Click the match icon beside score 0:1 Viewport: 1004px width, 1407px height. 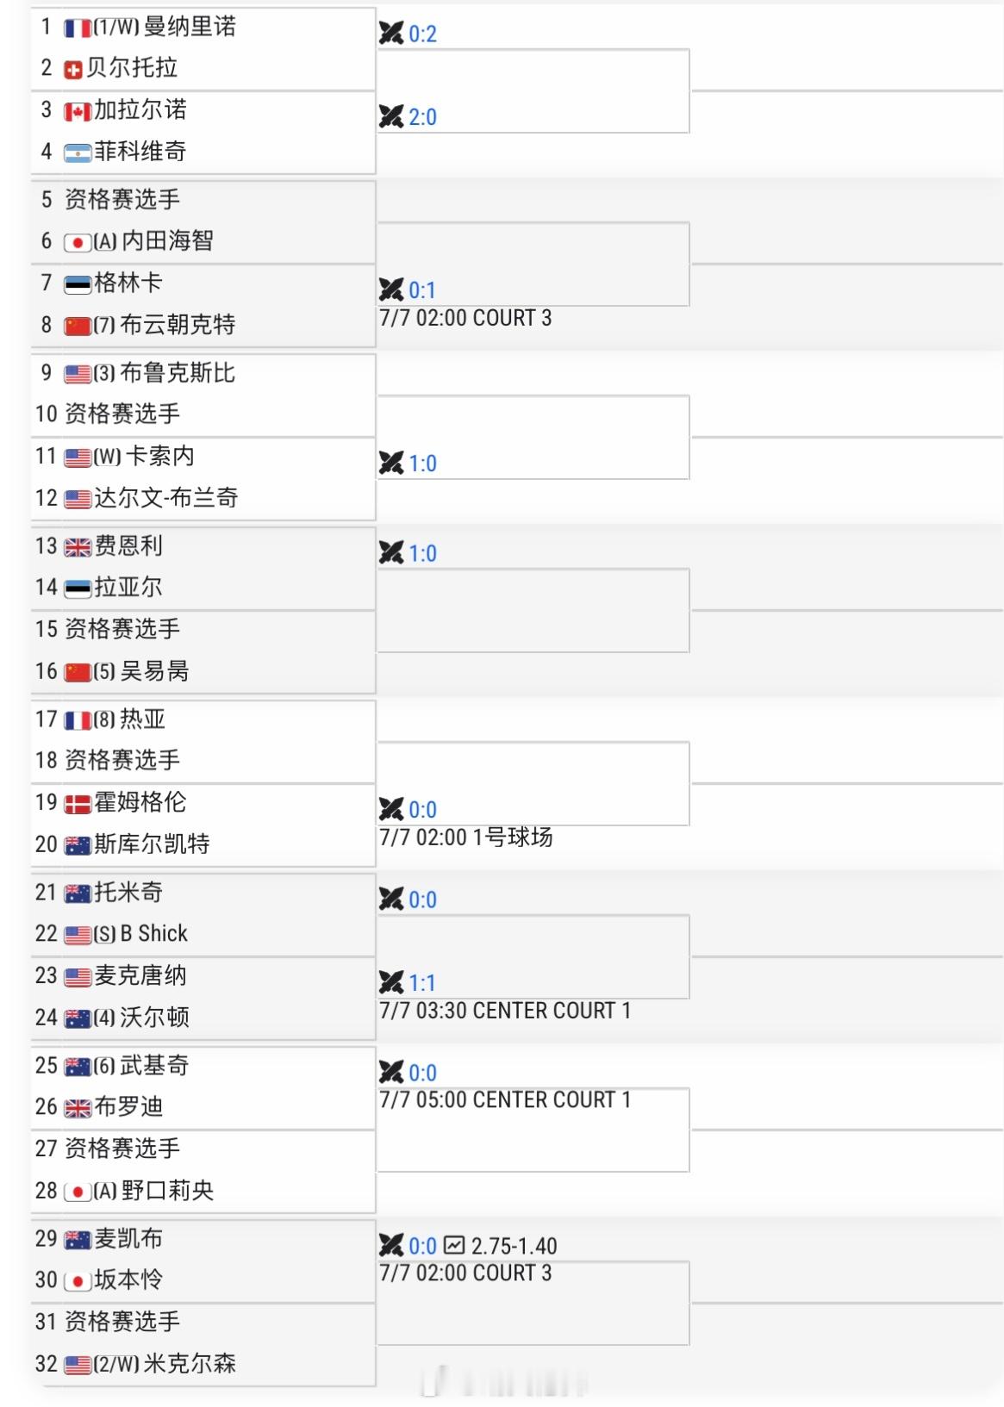coord(391,289)
